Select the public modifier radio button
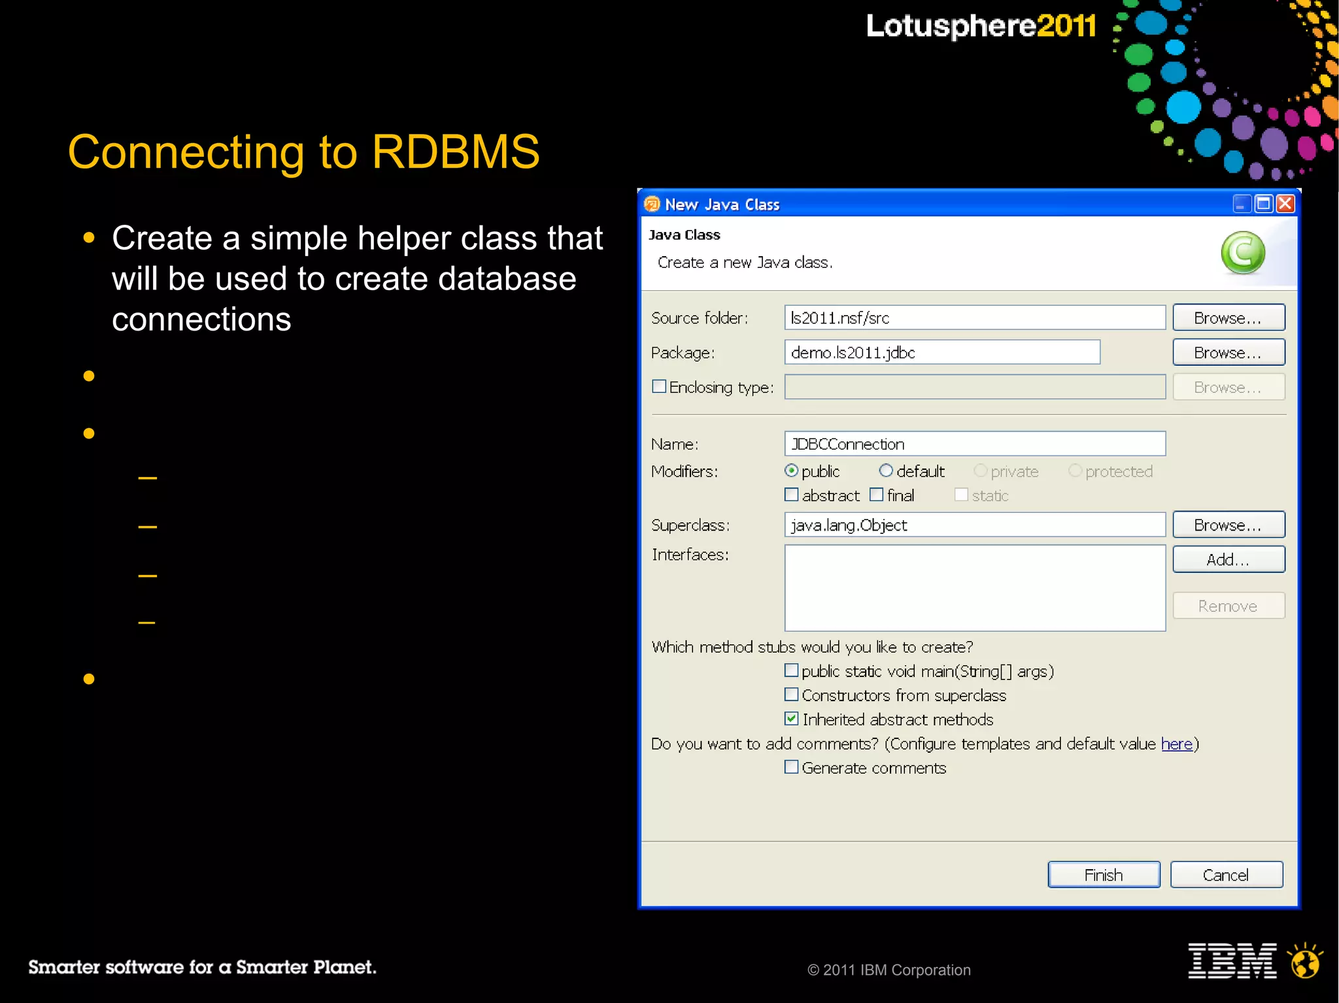 [791, 470]
